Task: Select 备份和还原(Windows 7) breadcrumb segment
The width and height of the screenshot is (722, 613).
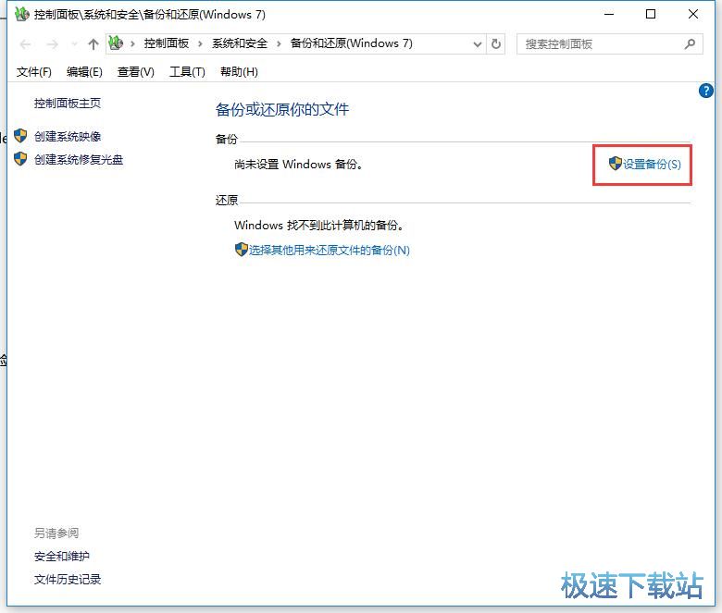Action: (352, 43)
